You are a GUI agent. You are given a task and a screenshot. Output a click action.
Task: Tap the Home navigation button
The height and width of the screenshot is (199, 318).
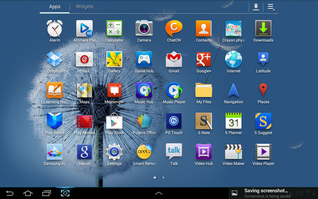pos(28,193)
